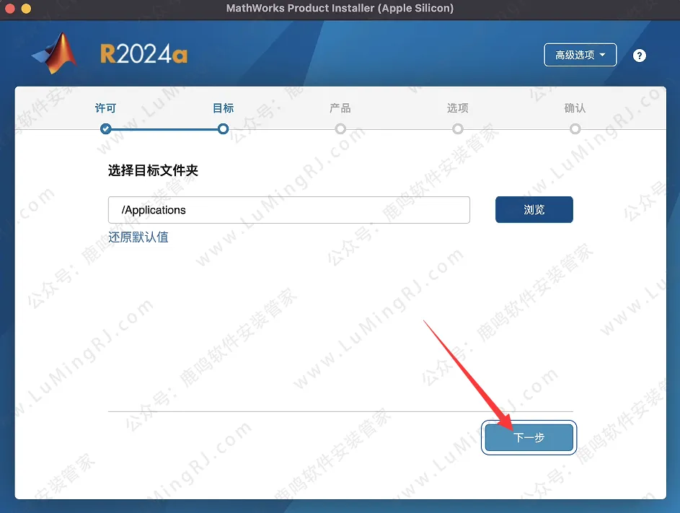Click the 浏览 browse button
The width and height of the screenshot is (680, 513).
click(534, 210)
